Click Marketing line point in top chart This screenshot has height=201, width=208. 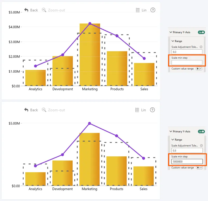pos(90,24)
